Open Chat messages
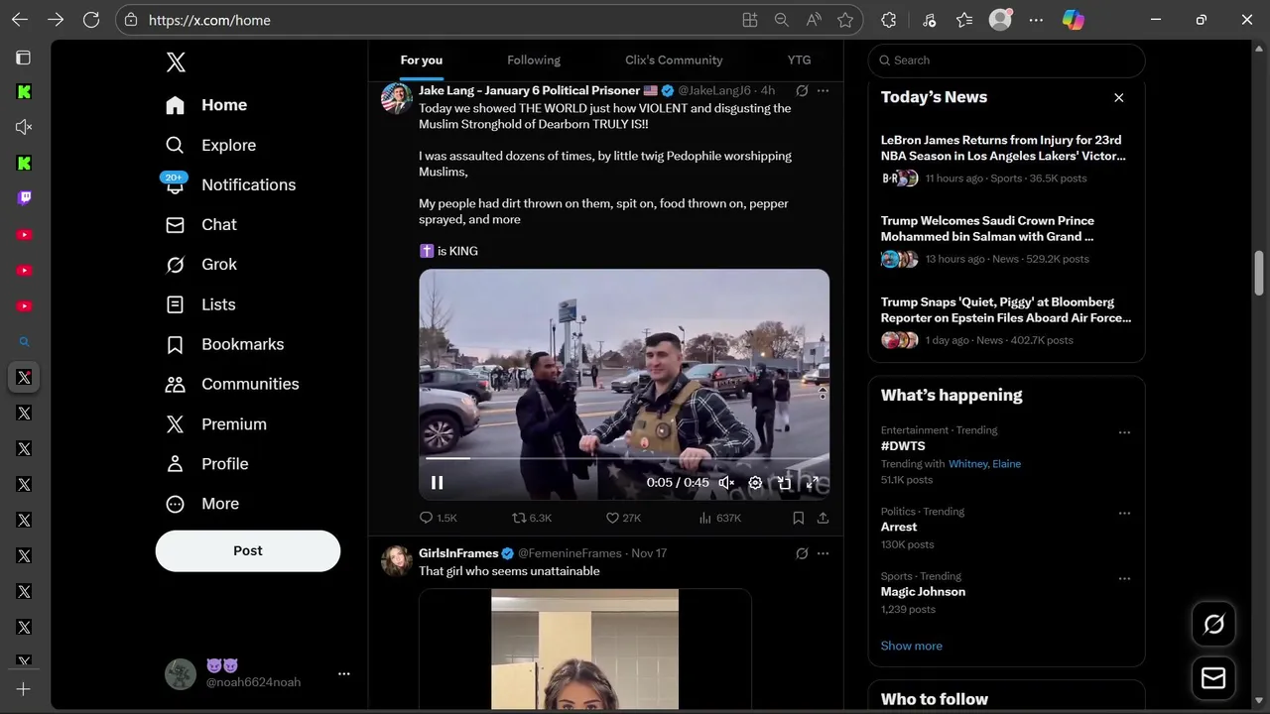The image size is (1270, 714). point(201,225)
